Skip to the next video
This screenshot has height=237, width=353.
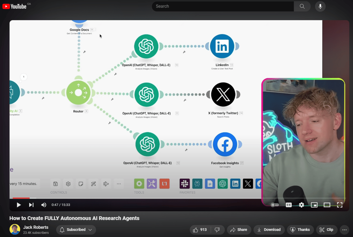[31, 205]
